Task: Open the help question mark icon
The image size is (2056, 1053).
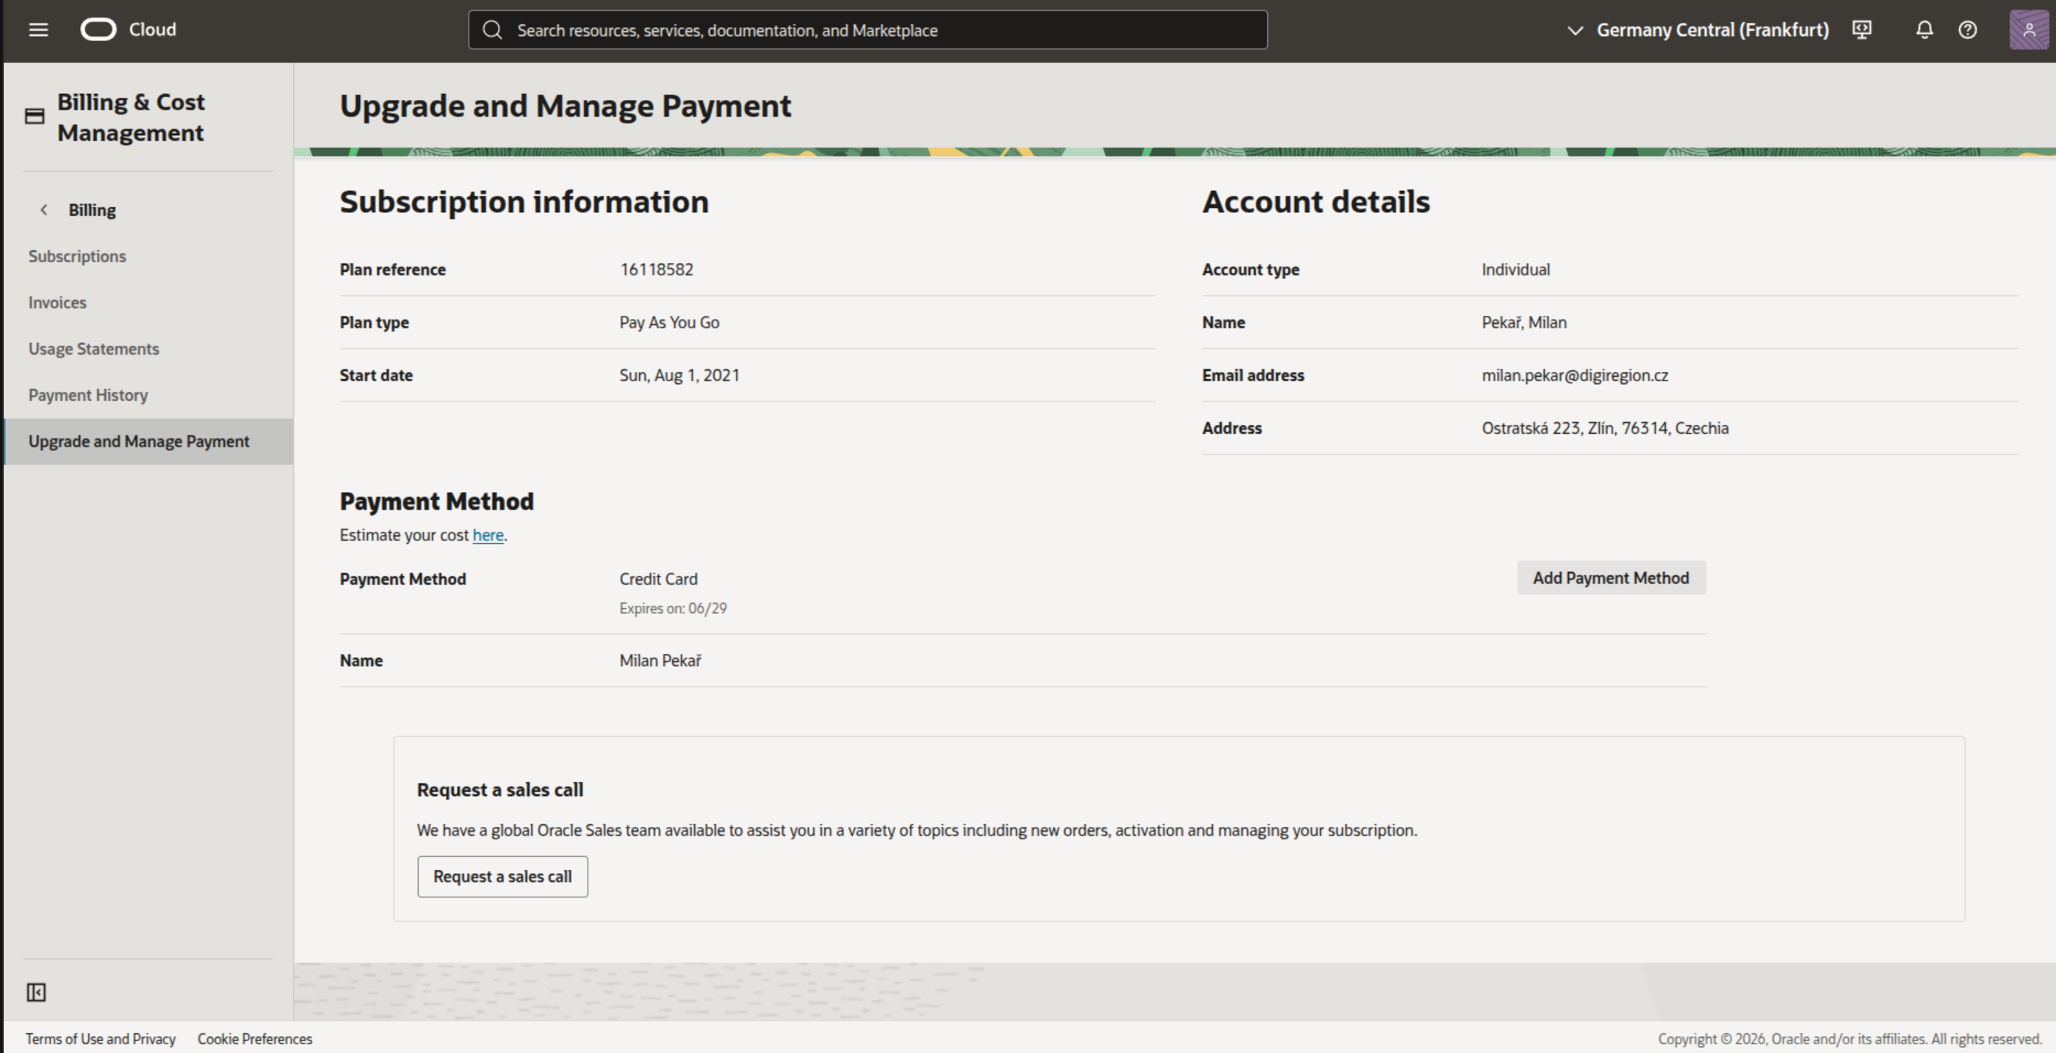Action: (1967, 30)
